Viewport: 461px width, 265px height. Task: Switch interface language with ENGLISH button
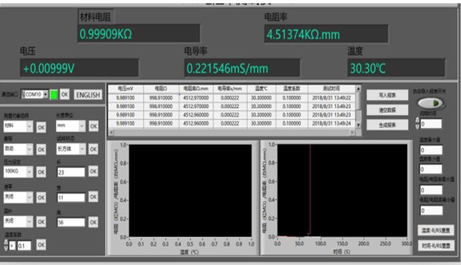[x=88, y=95]
